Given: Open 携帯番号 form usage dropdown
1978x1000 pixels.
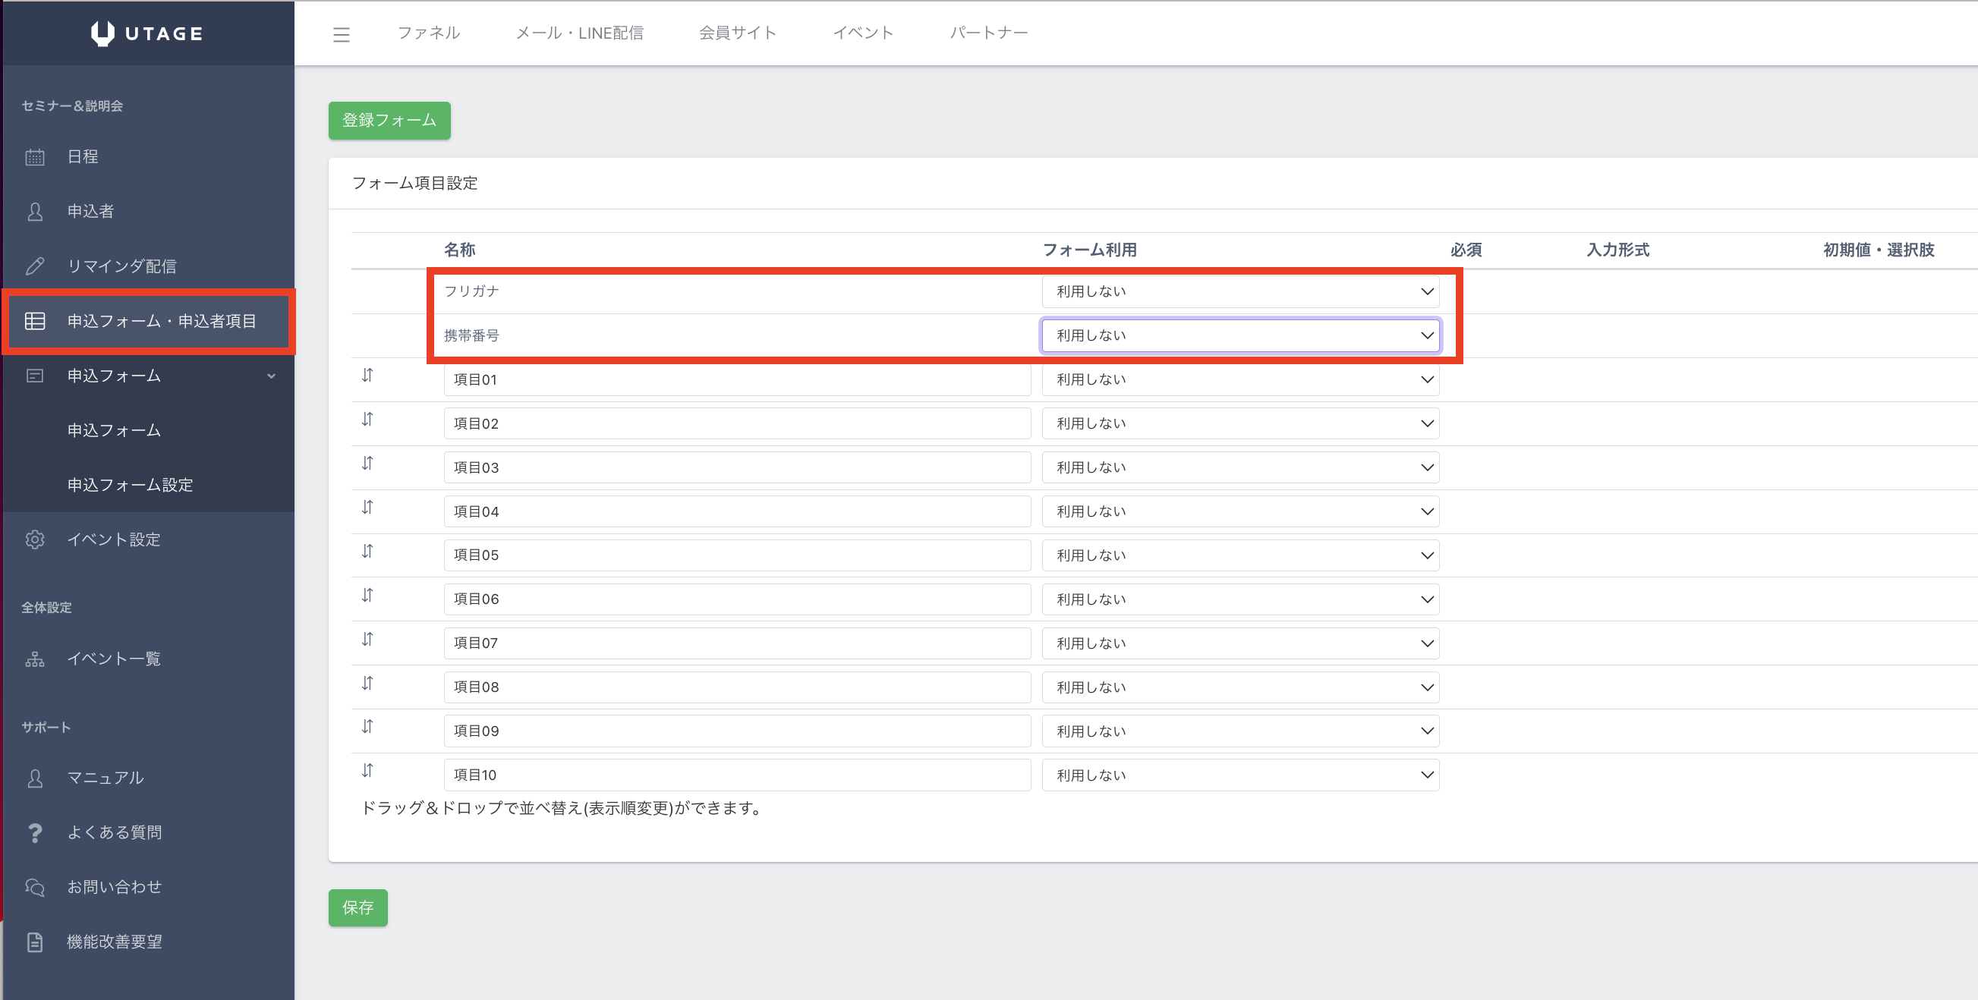Looking at the screenshot, I should tap(1239, 335).
